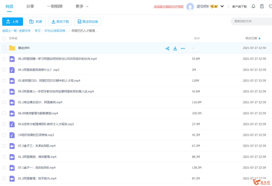
Task: Toggle the select-all checkbox beside 文件名
Action: (x=4, y=38)
